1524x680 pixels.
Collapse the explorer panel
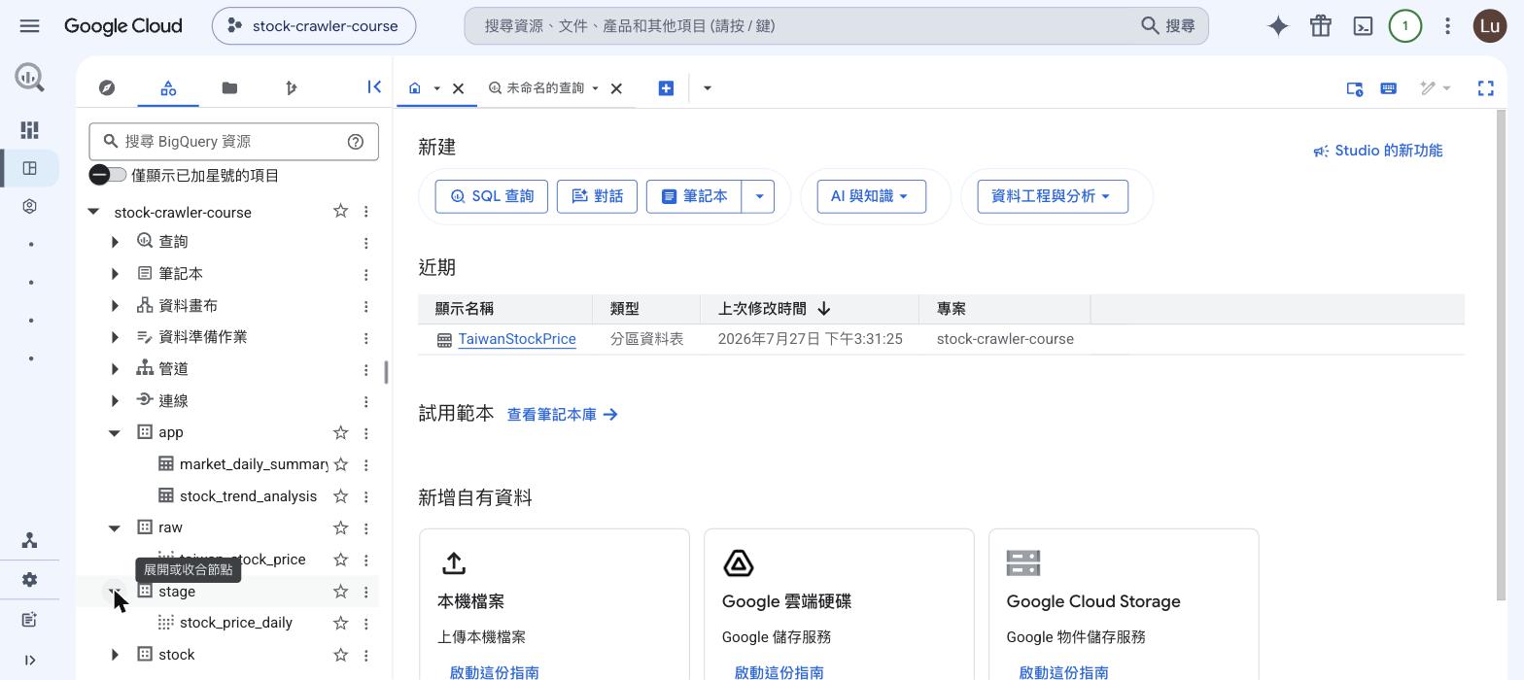coord(374,87)
